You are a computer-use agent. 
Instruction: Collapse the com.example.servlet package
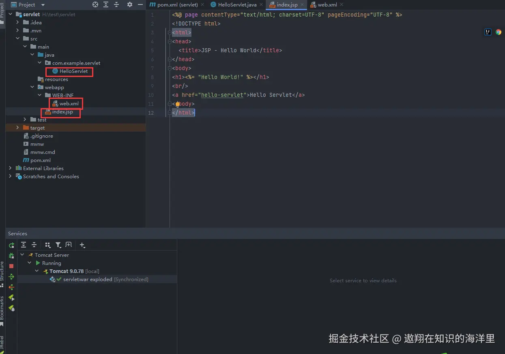tap(39, 63)
